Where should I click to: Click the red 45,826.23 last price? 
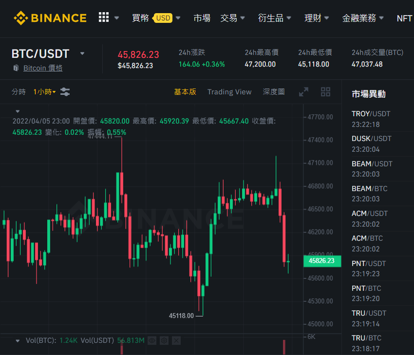pyautogui.click(x=138, y=54)
